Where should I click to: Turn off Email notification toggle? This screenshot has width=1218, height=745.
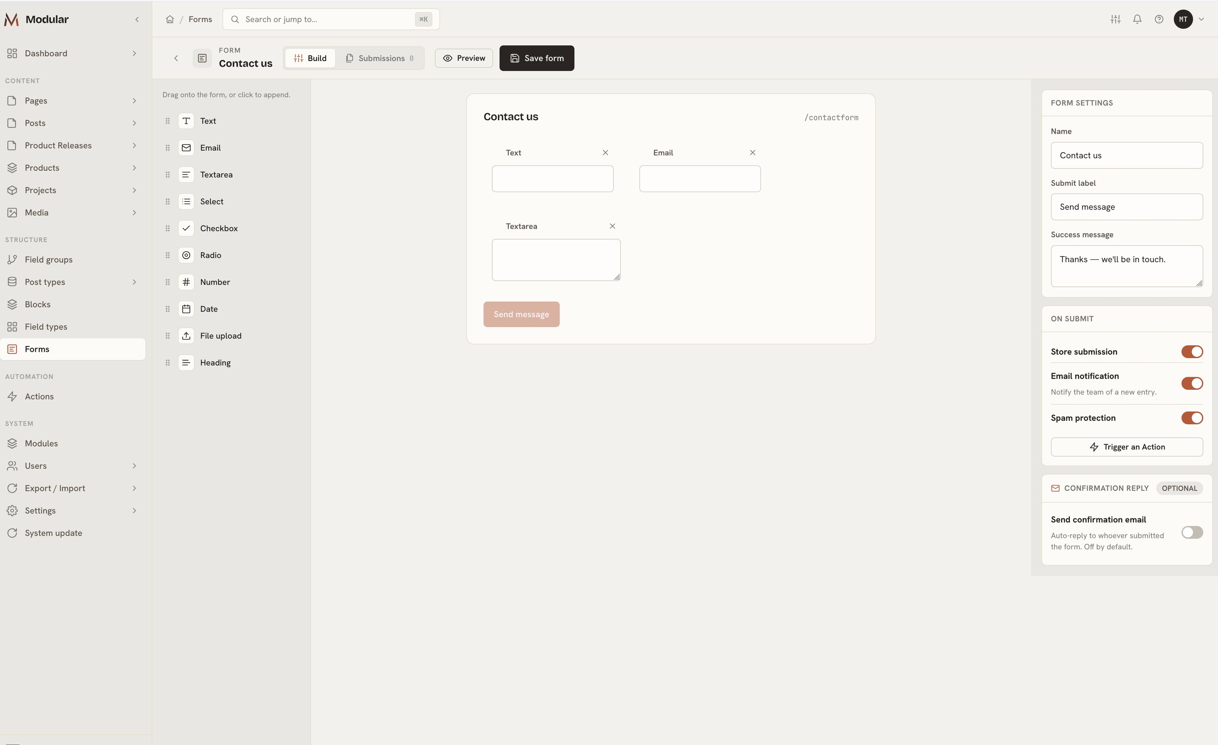pos(1192,383)
